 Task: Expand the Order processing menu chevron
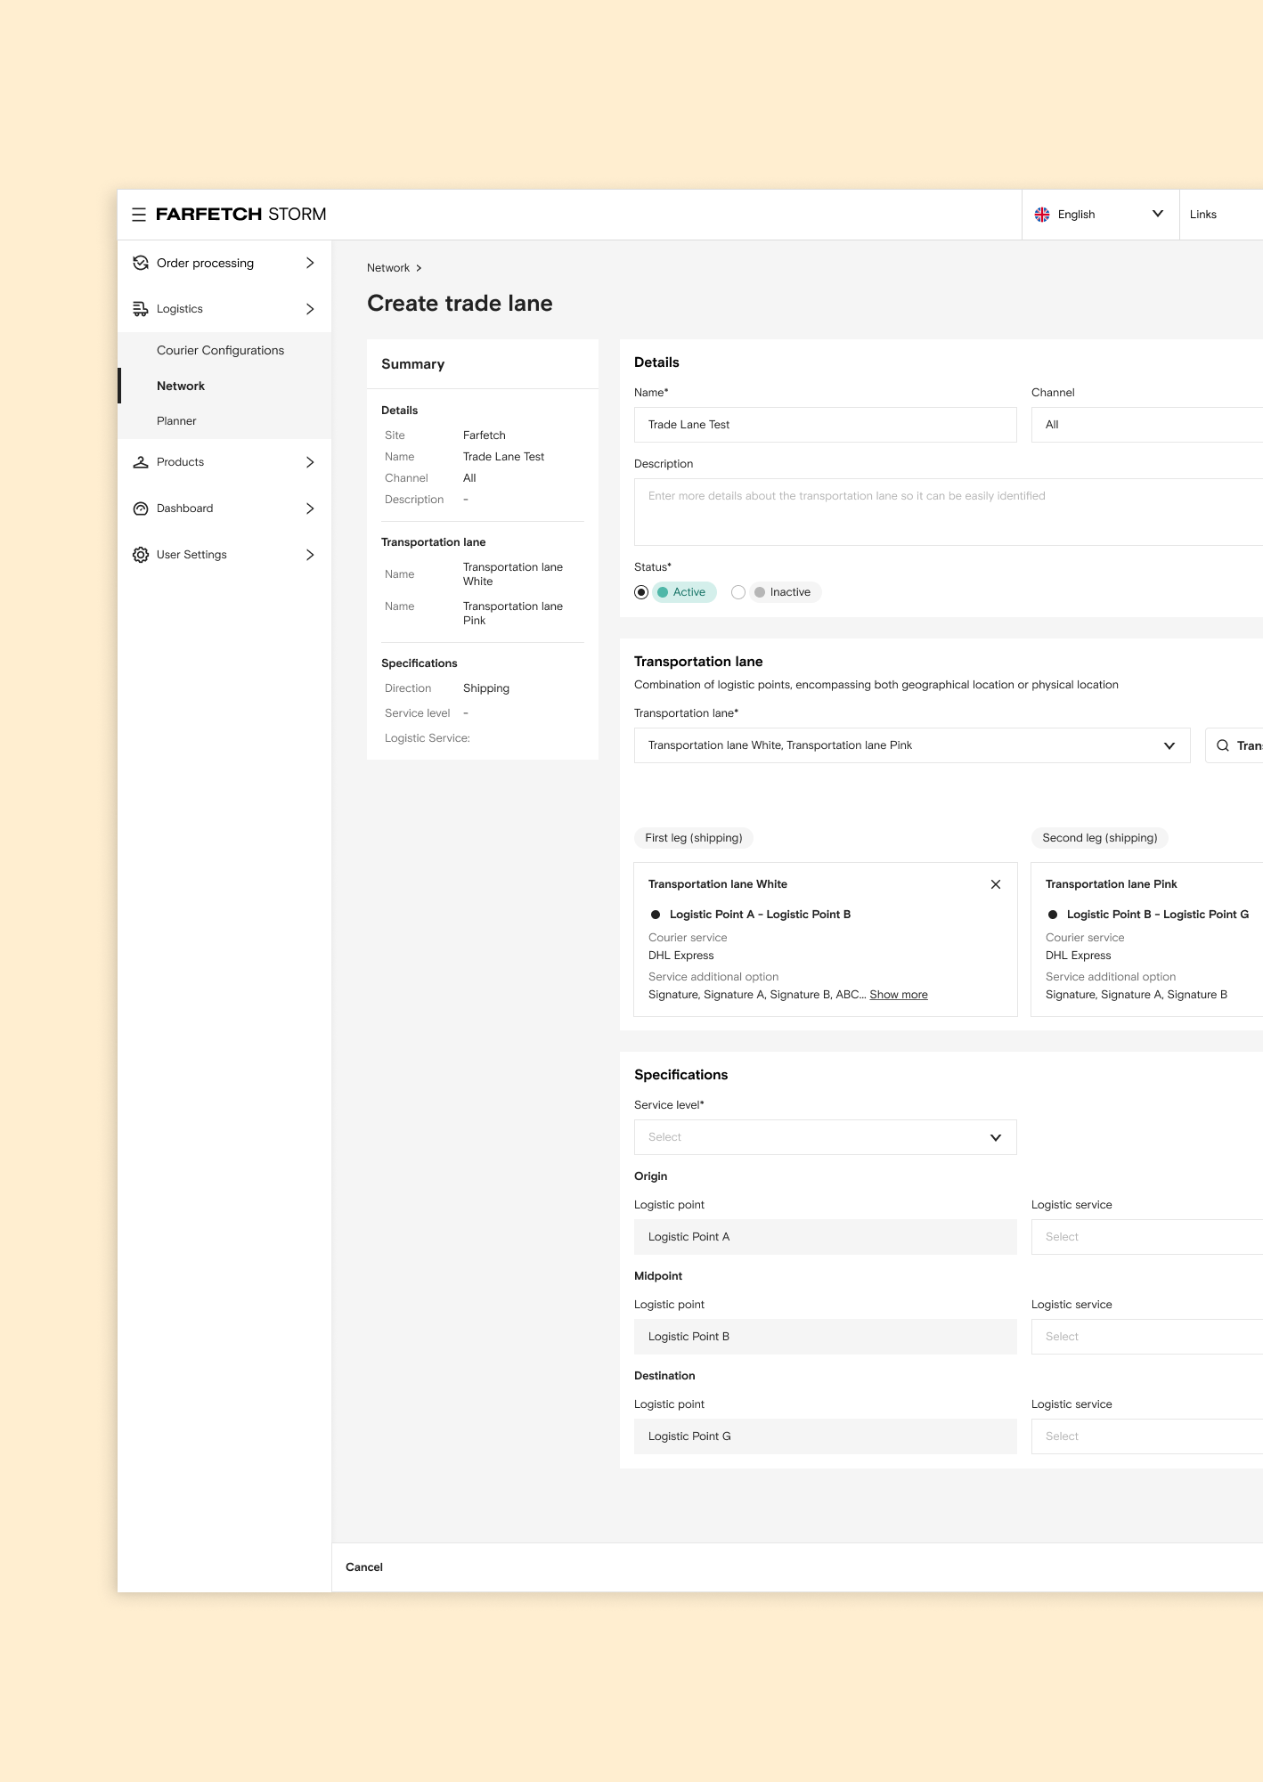tap(310, 263)
